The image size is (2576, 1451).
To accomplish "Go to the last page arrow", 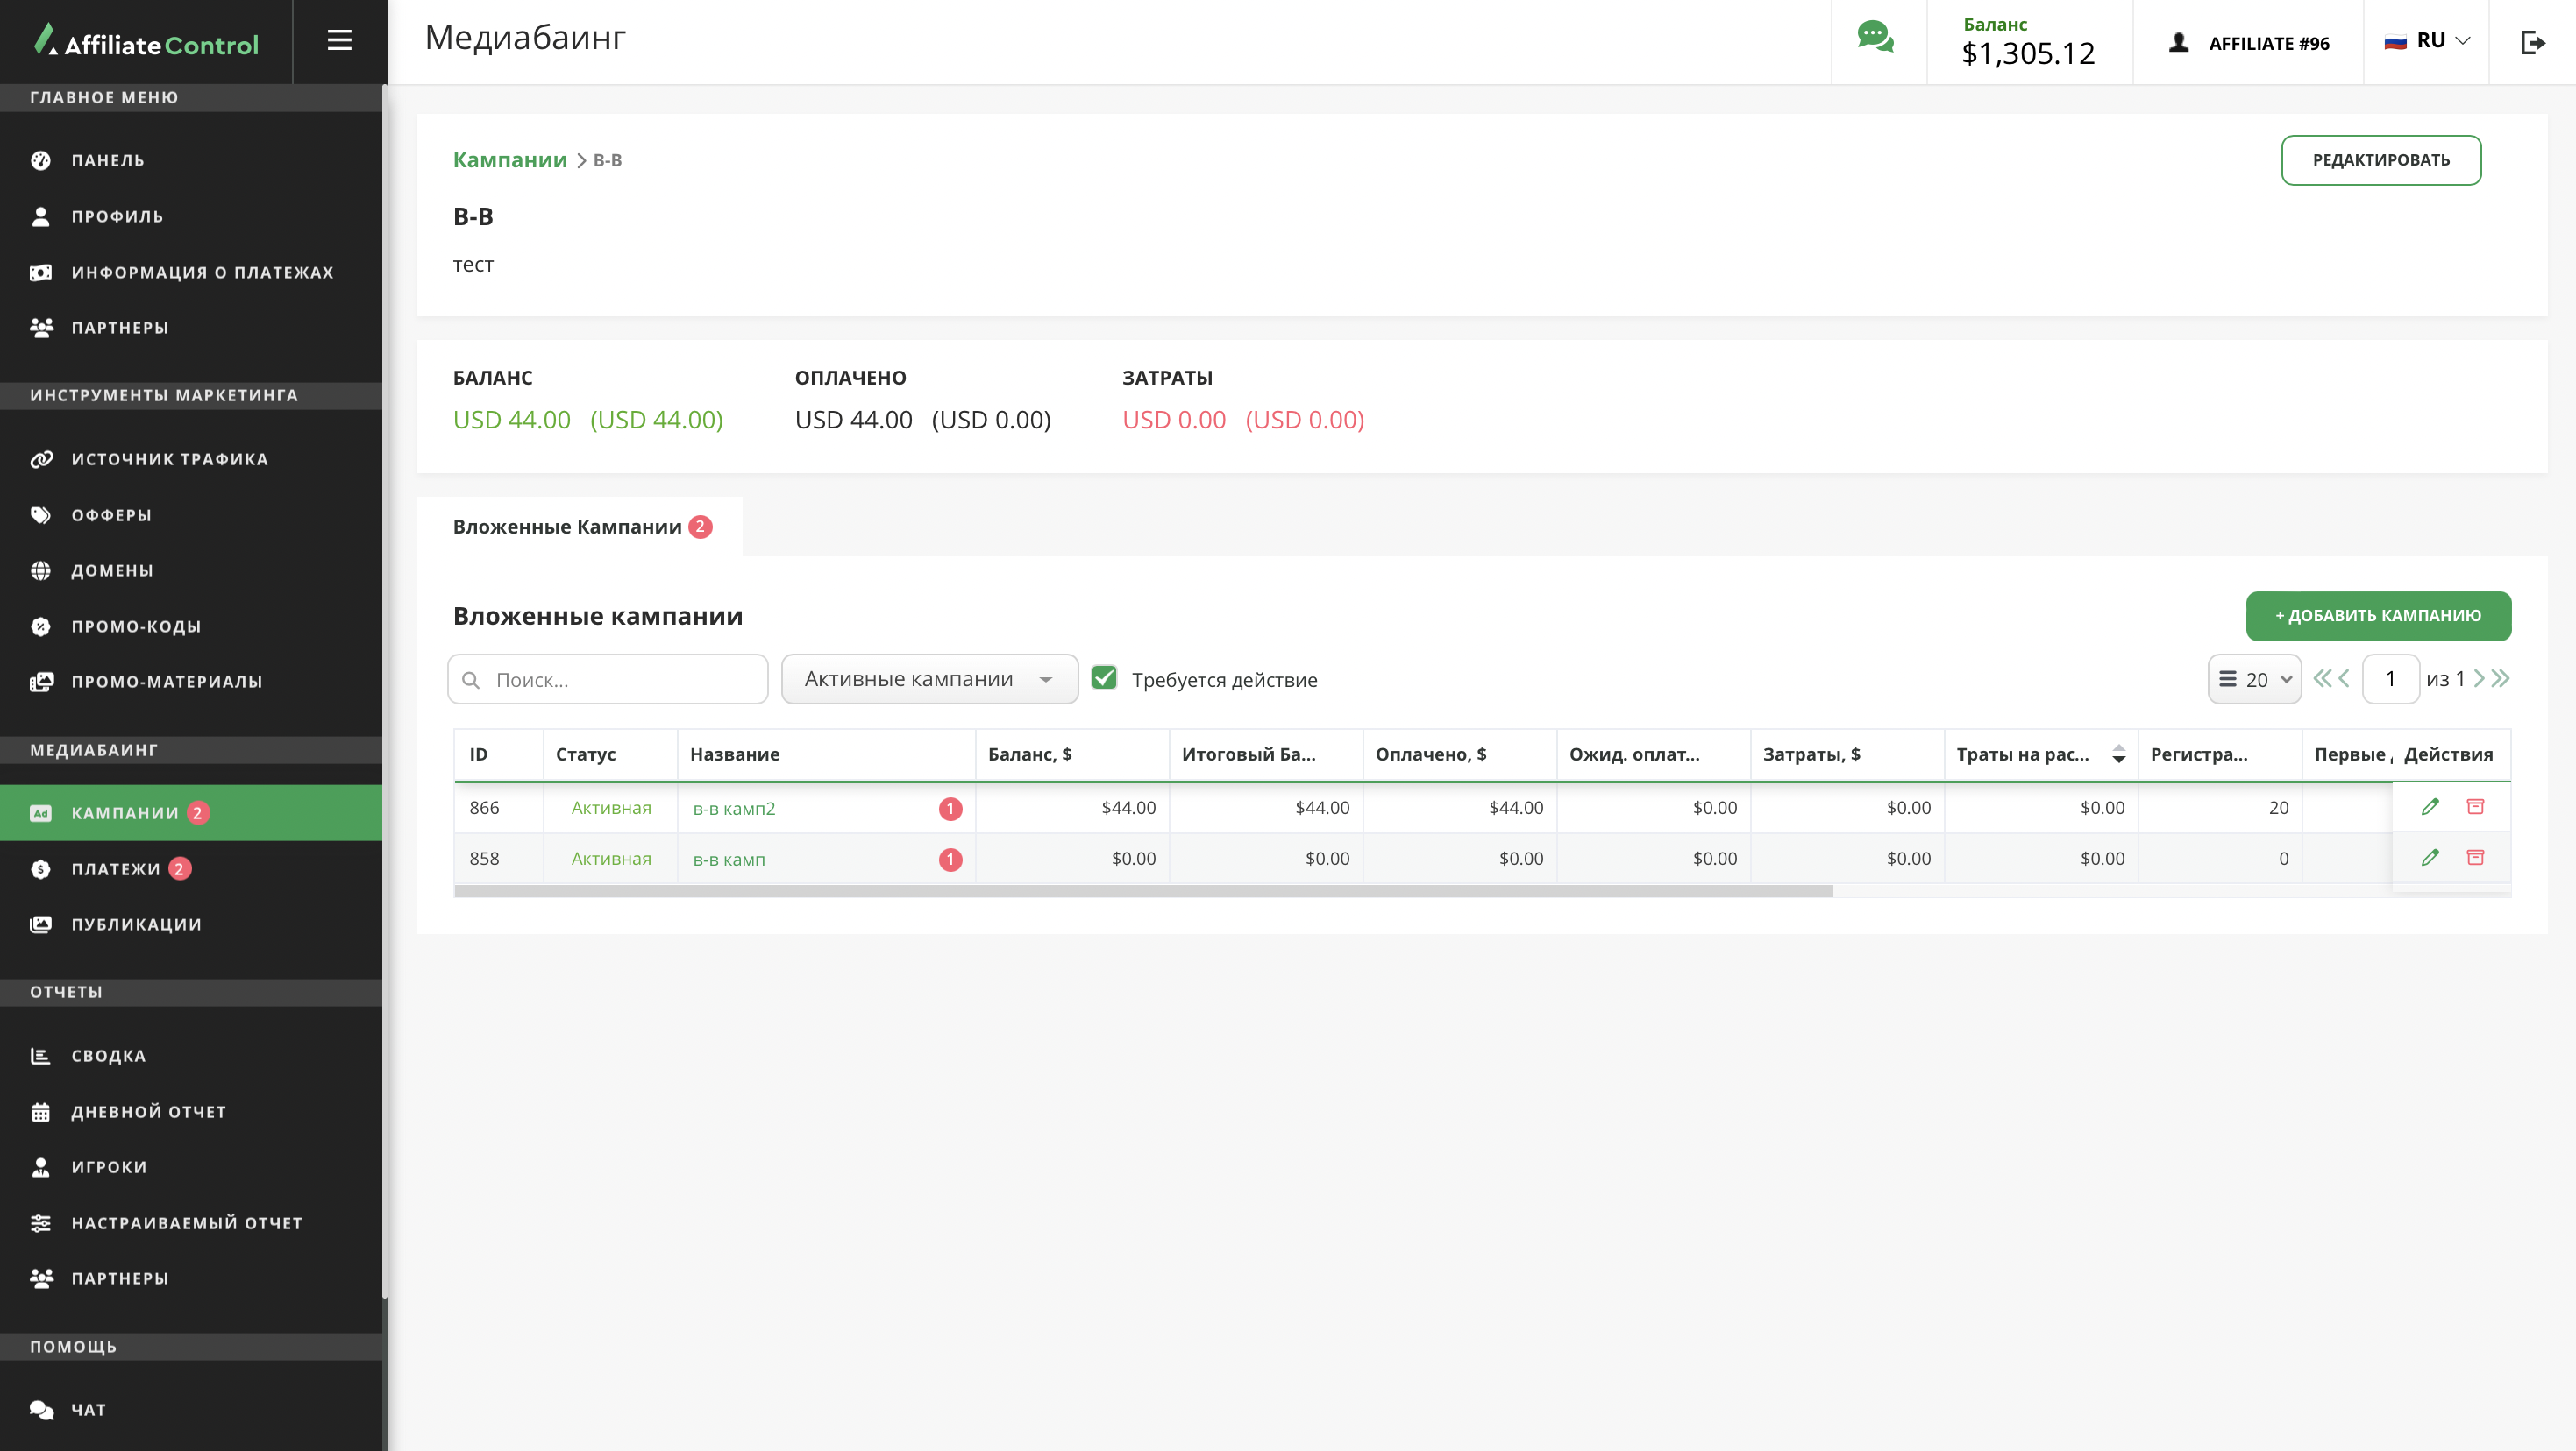I will pyautogui.click(x=2501, y=678).
